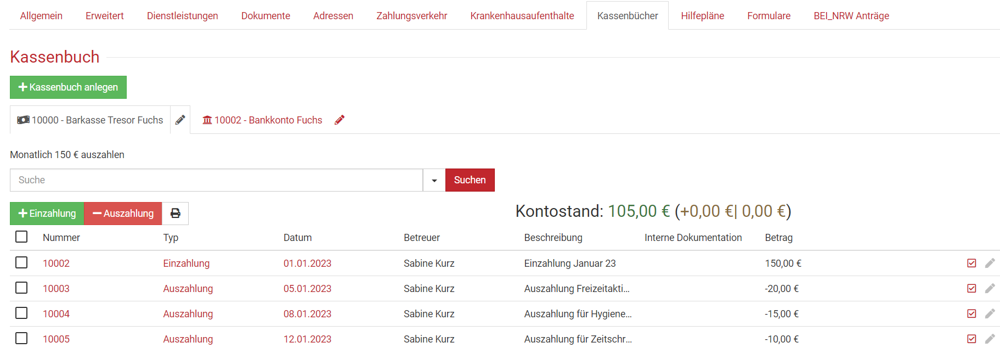Edit entry 10004 with its pencil icon
The image size is (1000, 359).
pos(990,314)
